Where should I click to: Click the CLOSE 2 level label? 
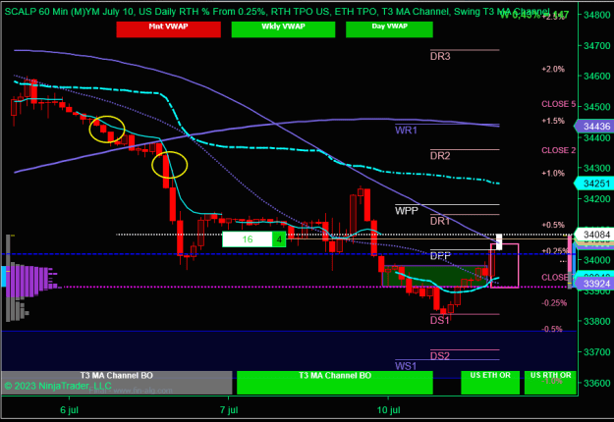click(559, 150)
